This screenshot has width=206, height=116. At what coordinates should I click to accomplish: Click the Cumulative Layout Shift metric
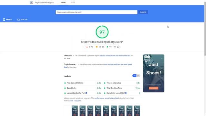coord(122,93)
